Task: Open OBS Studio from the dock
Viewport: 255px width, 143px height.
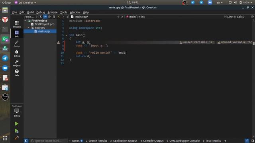Action: click(x=5, y=97)
